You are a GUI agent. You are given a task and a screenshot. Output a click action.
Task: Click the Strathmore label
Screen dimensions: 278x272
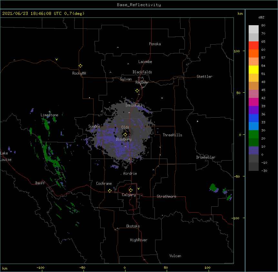click(166, 196)
